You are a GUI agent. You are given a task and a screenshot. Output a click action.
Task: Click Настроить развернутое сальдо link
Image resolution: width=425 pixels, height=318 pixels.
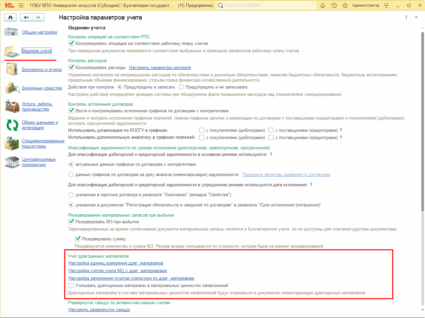point(99,310)
